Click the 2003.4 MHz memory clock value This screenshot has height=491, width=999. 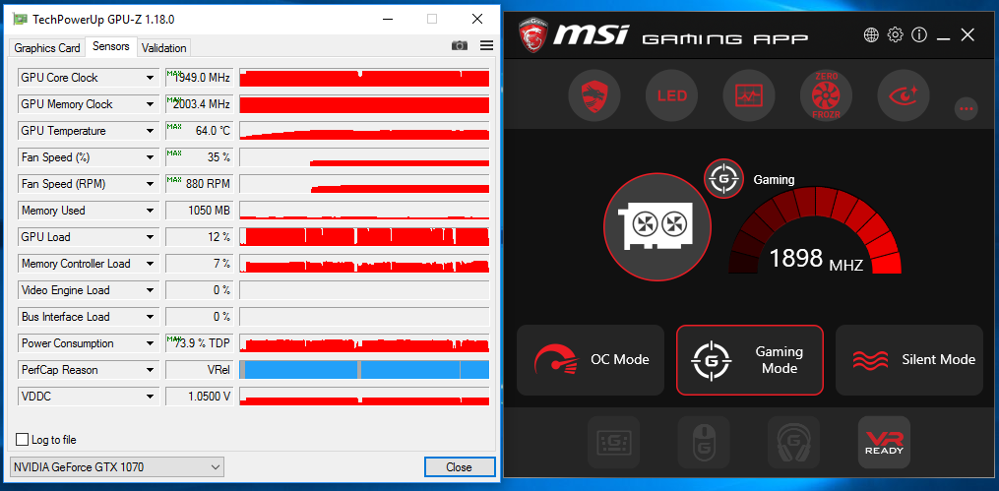(x=200, y=104)
